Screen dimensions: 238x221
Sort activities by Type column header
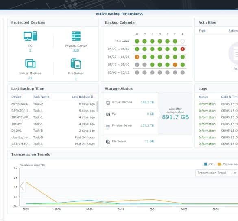[x=202, y=31]
